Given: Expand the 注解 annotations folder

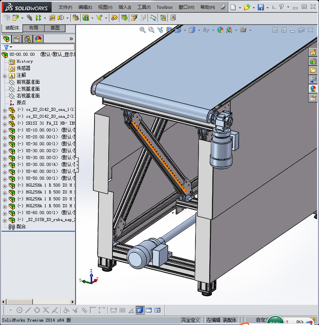Looking at the screenshot, I should 5,76.
